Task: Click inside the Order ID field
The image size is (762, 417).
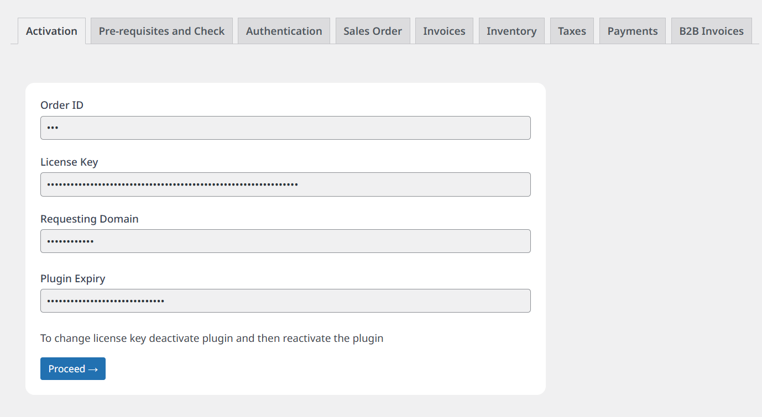Action: click(x=285, y=128)
